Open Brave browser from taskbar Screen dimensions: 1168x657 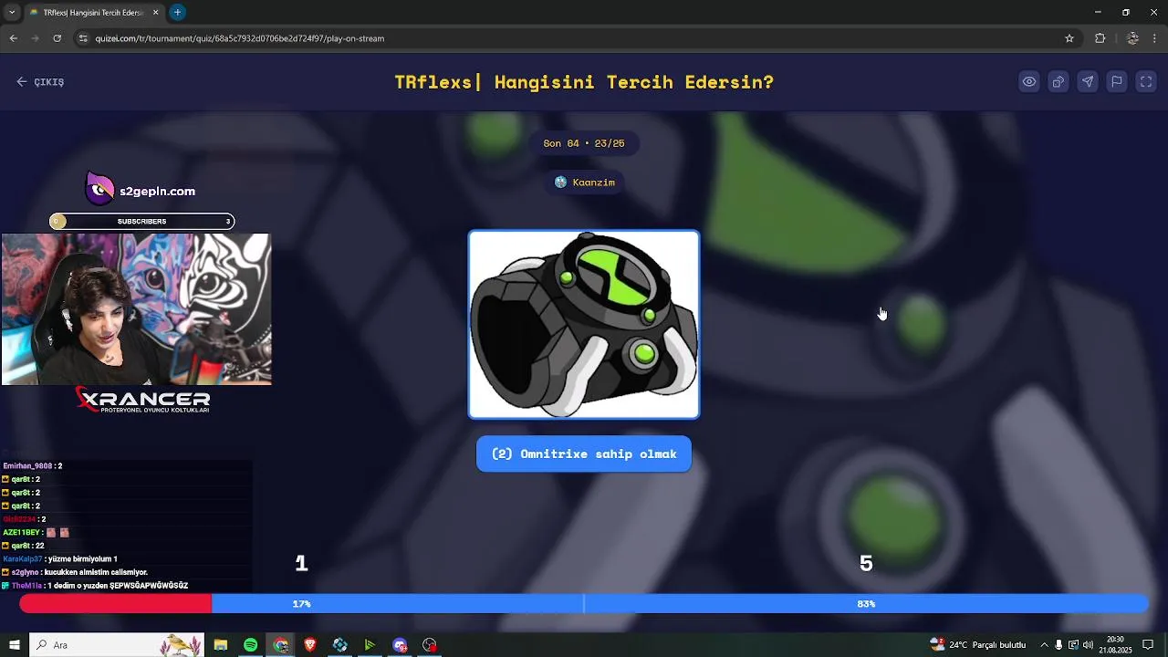point(310,645)
